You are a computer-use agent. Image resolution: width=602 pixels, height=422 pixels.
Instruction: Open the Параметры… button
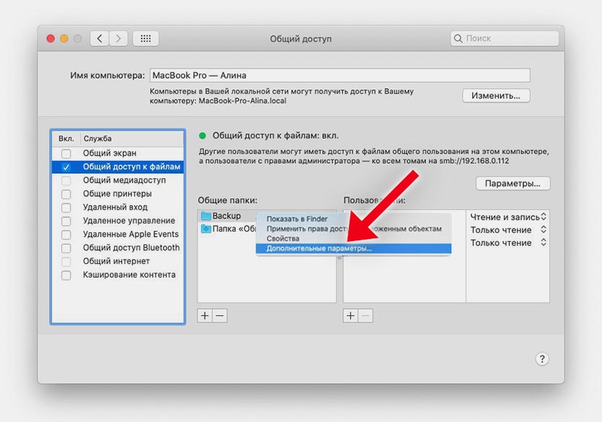coord(513,183)
